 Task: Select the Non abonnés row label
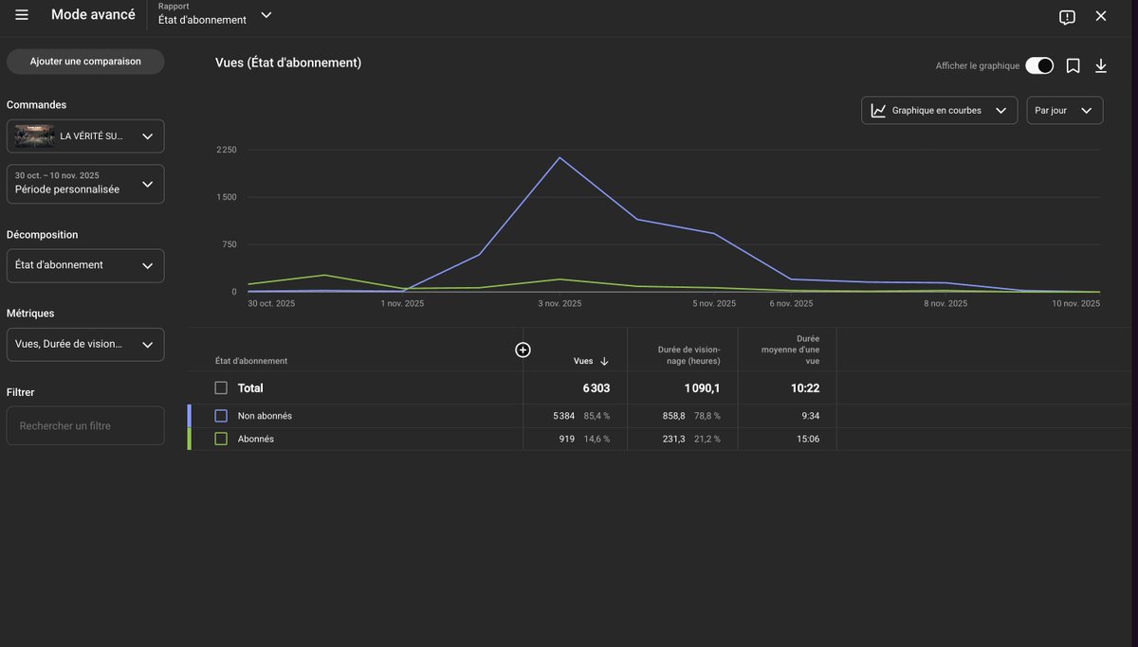tap(265, 416)
